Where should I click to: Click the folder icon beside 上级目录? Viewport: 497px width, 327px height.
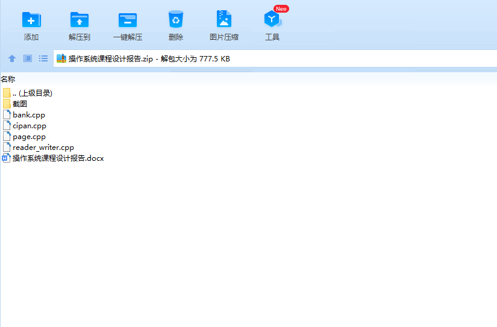[7, 93]
